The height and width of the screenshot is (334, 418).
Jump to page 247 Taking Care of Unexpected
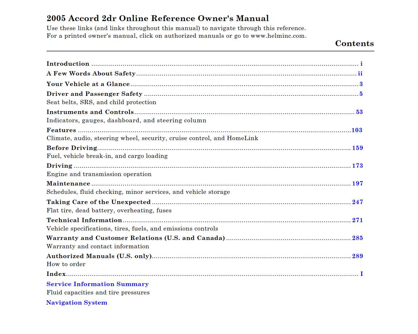357,202
